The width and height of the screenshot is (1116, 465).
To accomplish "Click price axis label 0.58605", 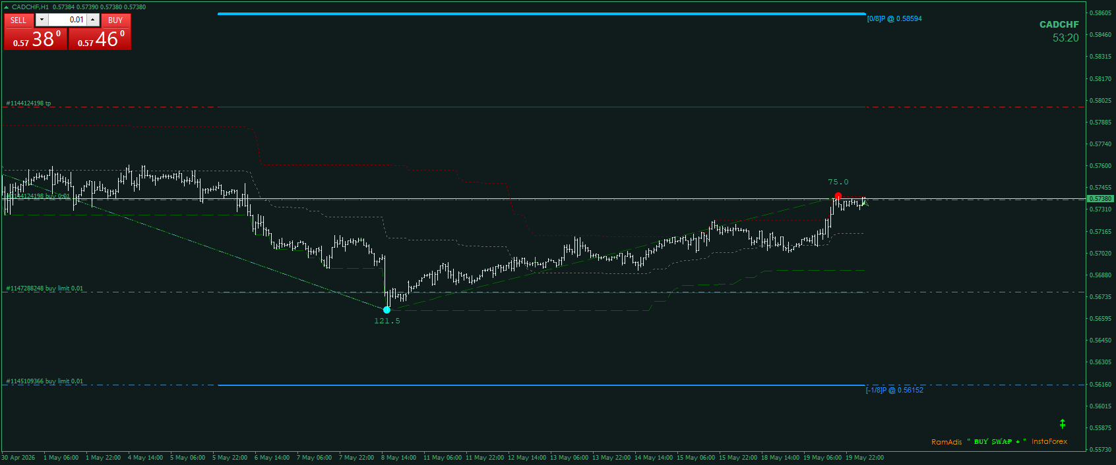I will click(1100, 13).
